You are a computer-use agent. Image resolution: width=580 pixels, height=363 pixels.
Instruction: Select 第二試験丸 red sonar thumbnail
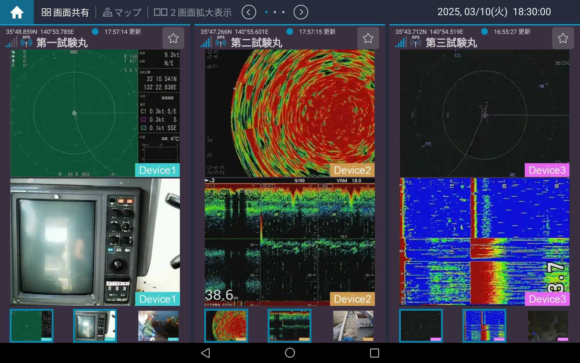click(226, 325)
